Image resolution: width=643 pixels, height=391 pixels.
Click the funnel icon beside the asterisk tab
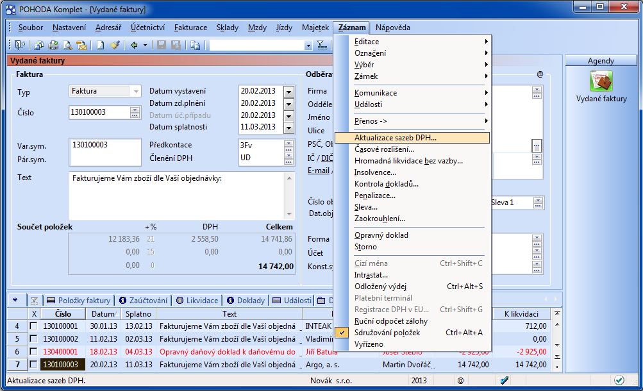pyautogui.click(x=35, y=301)
